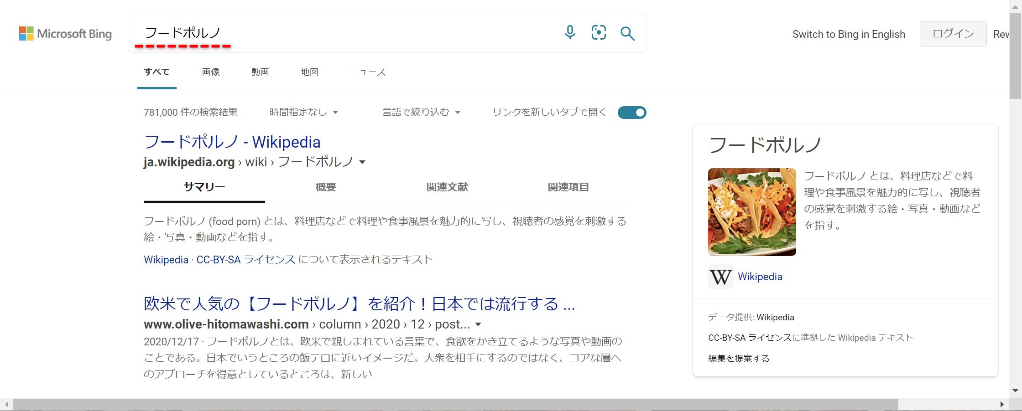Image resolution: width=1022 pixels, height=411 pixels.
Task: Open the 言語で絞り込む language filter dropdown
Action: click(x=421, y=112)
